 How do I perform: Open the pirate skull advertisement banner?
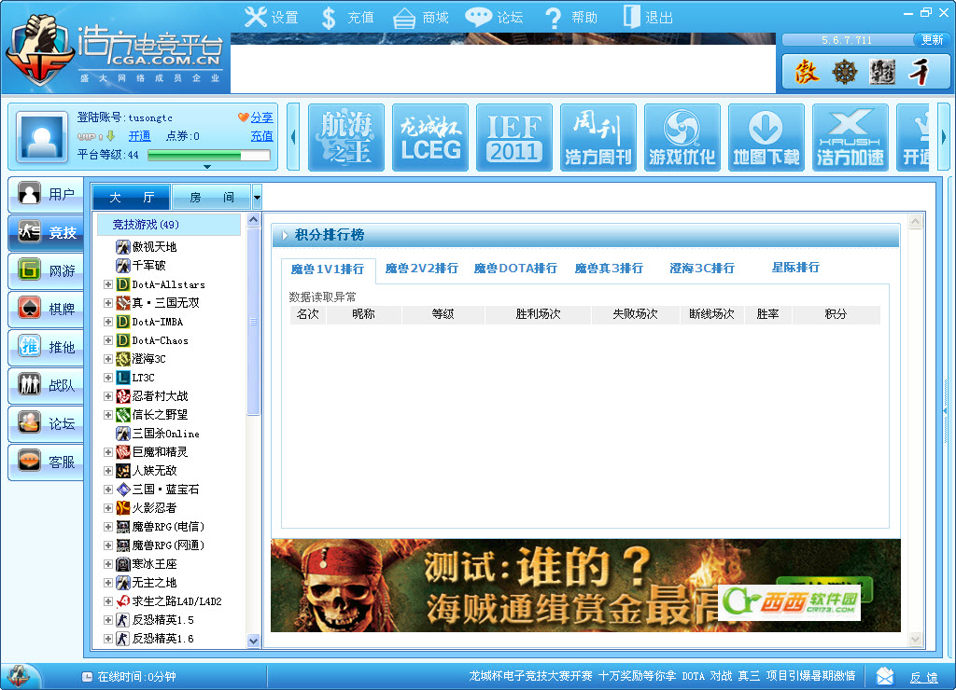585,586
